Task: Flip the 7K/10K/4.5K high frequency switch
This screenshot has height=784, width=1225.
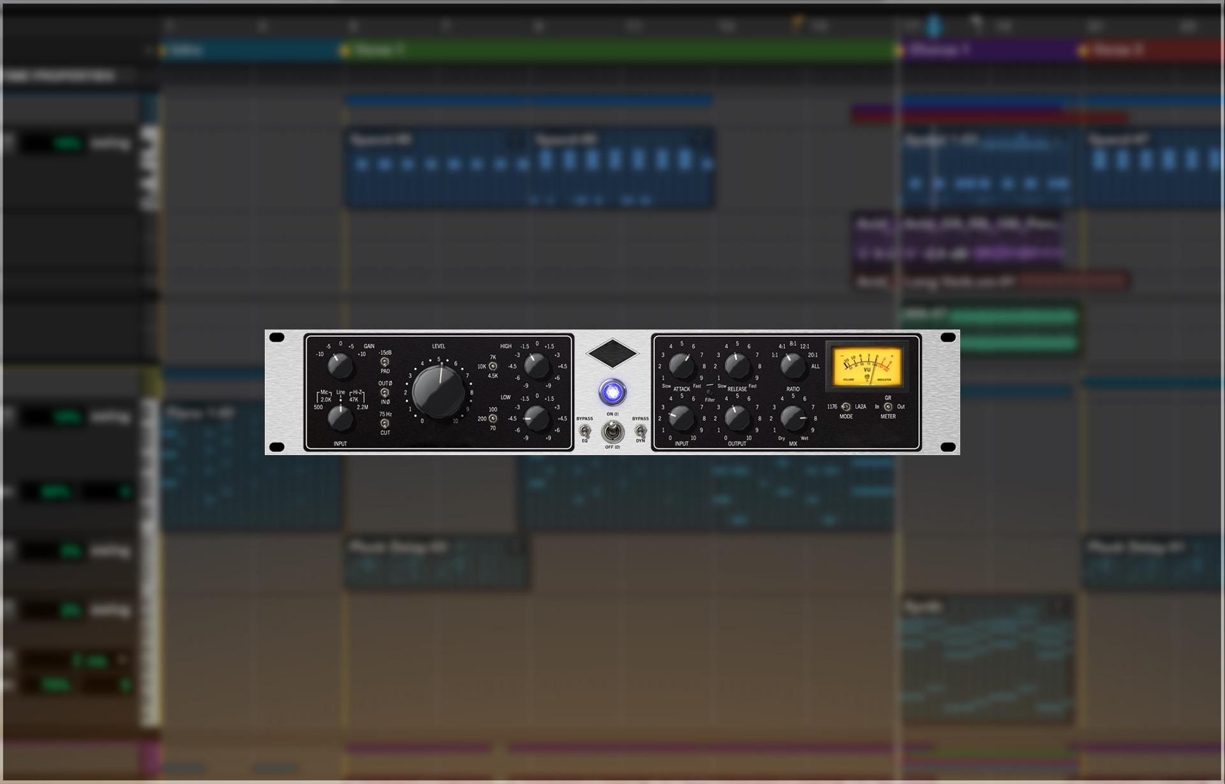Action: (x=493, y=367)
